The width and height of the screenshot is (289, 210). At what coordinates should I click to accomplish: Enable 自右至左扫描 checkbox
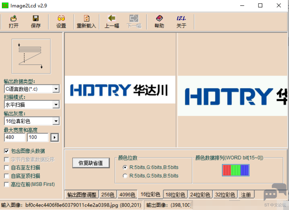pos(6,168)
